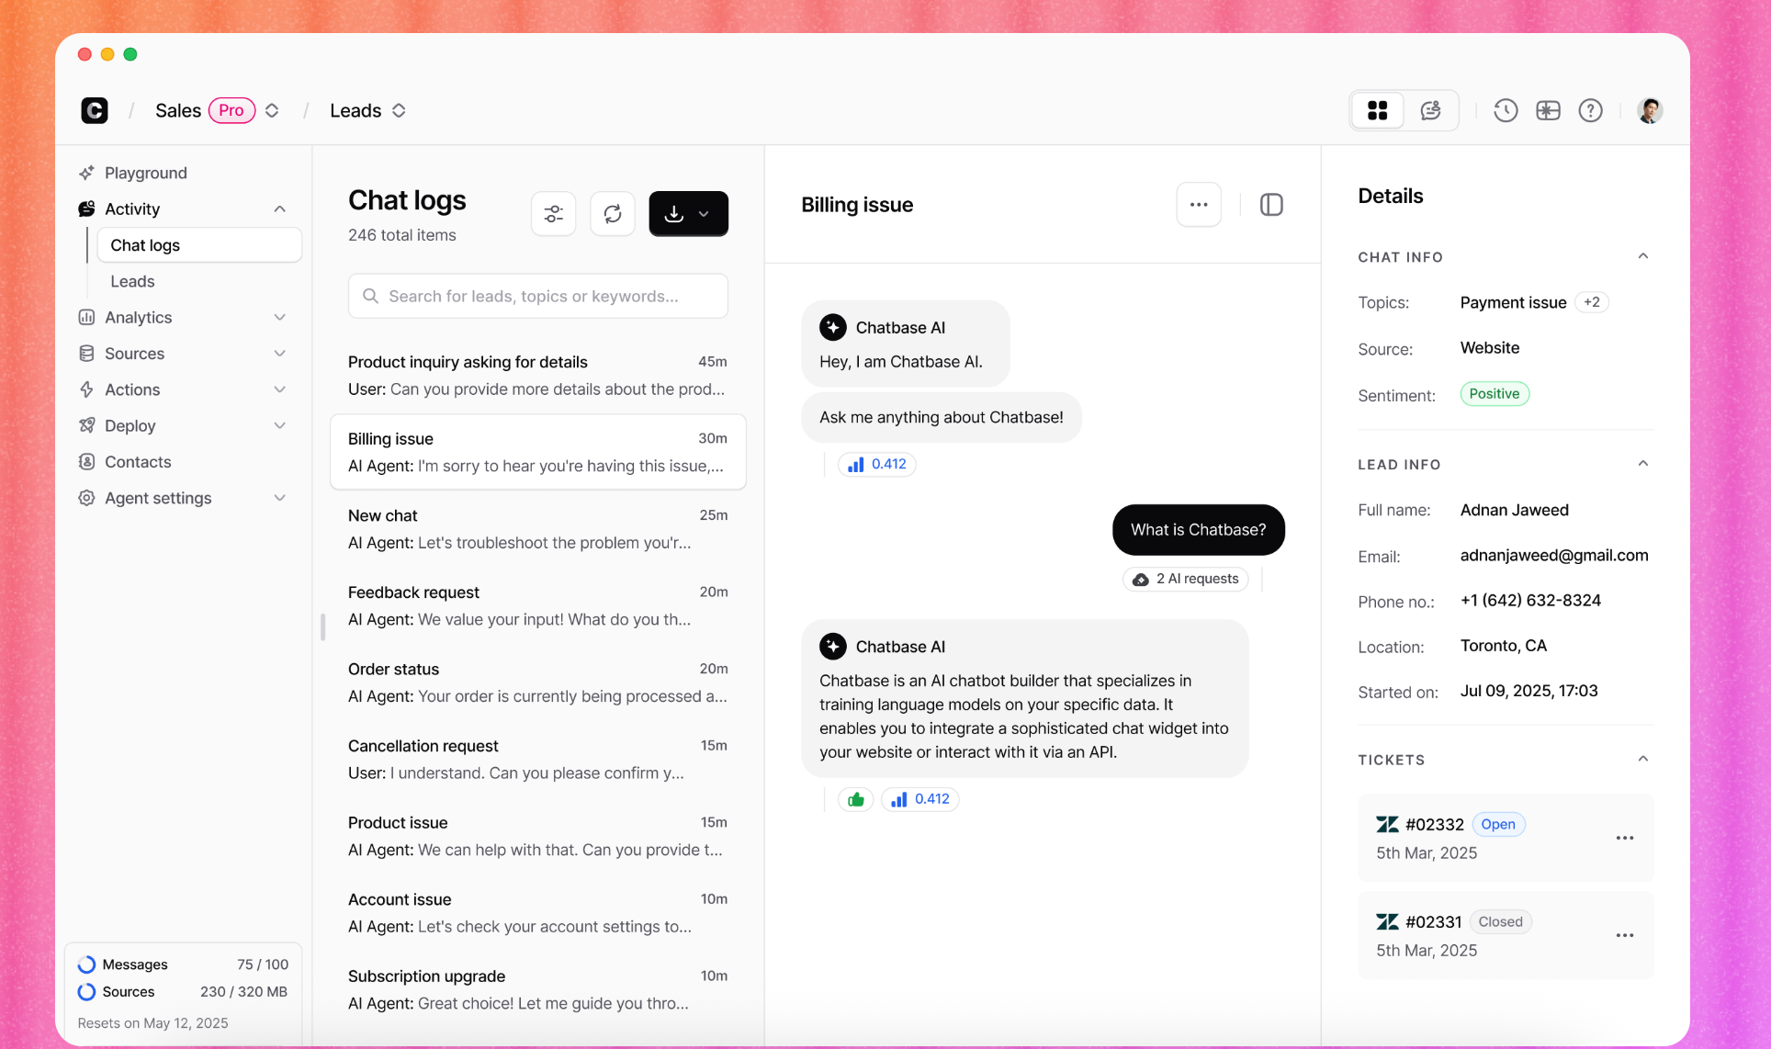Click the Actions lightning icon
Viewport: 1771px width, 1049px height.
coord(86,389)
